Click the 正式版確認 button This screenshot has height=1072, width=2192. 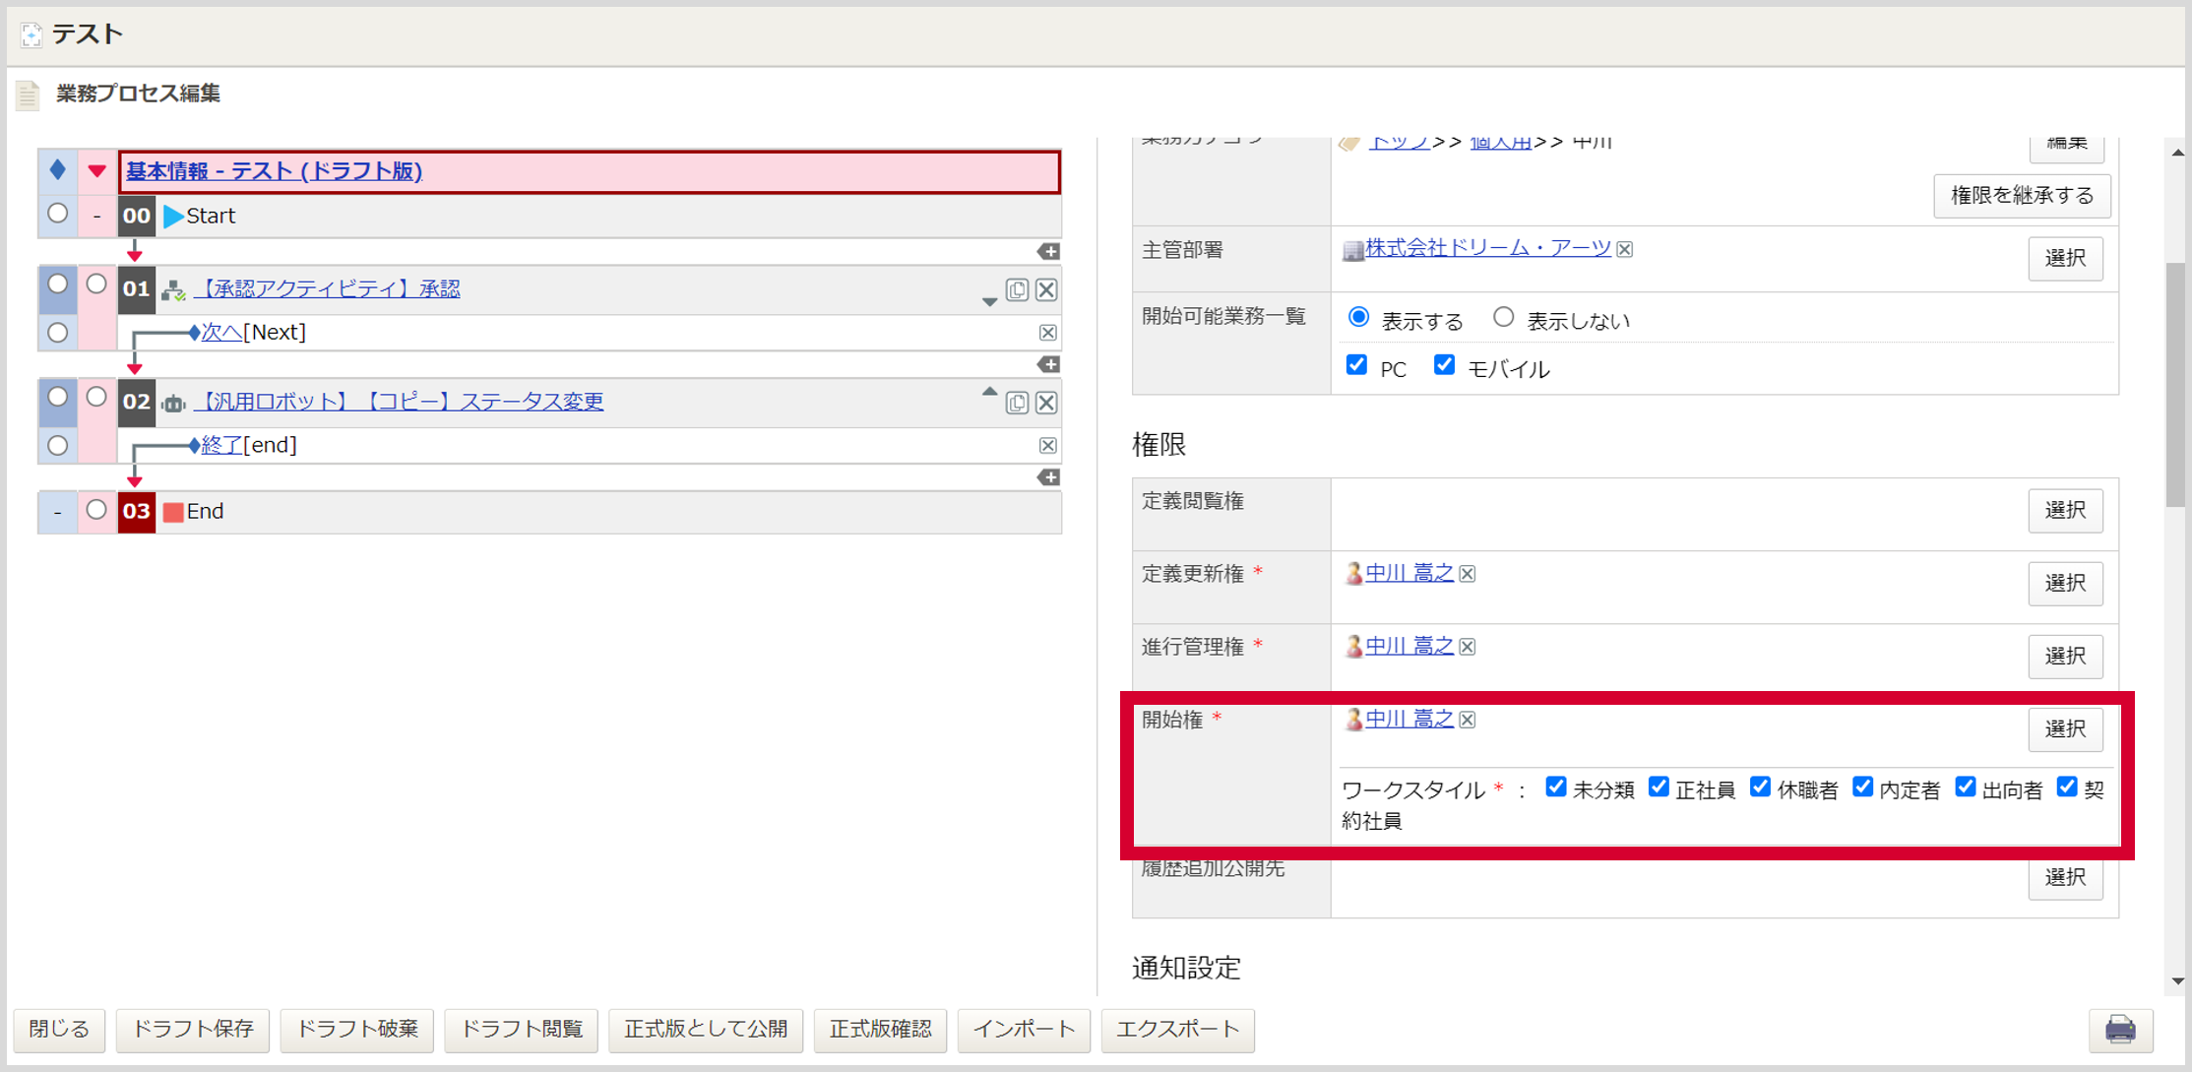point(880,1030)
